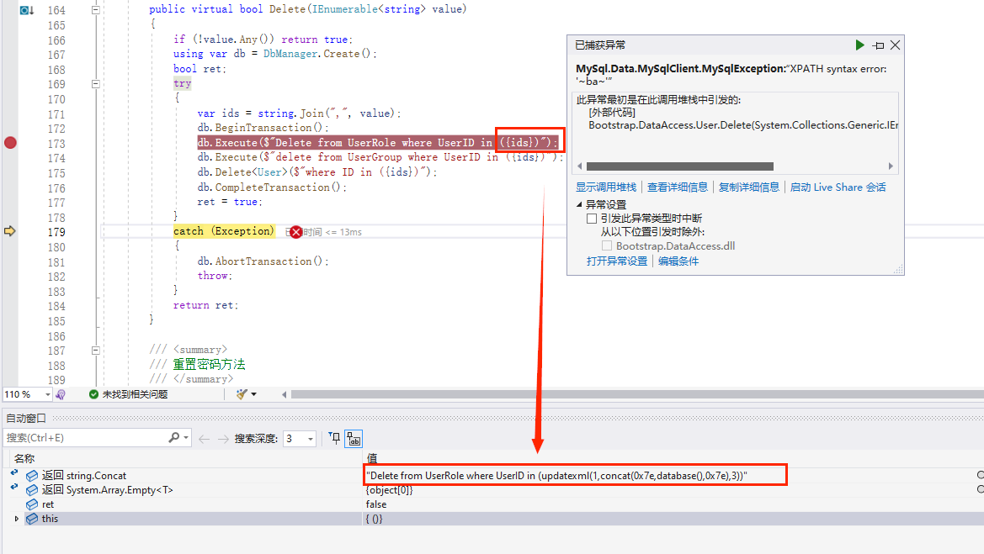Click the variable icon beside ret

(32, 504)
